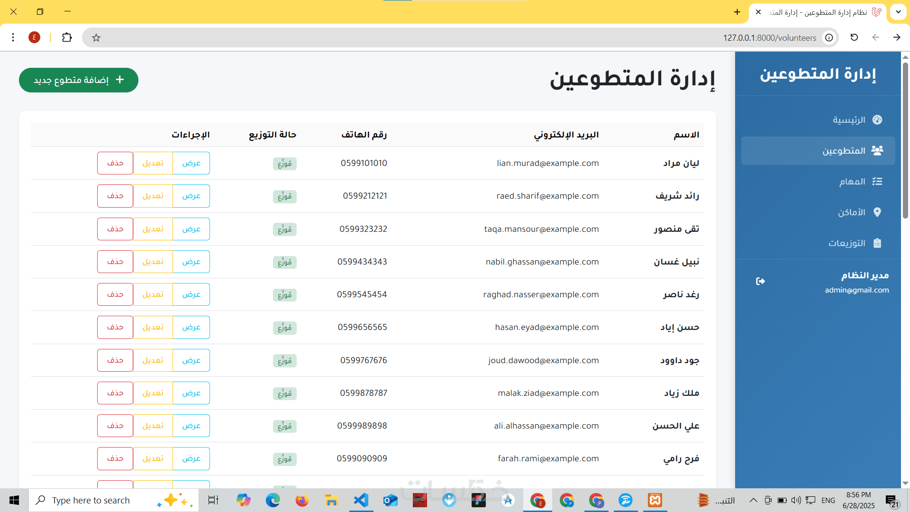Image resolution: width=910 pixels, height=512 pixels.
Task: Open the dashboard via الرئيسية gauge icon
Action: tap(877, 120)
